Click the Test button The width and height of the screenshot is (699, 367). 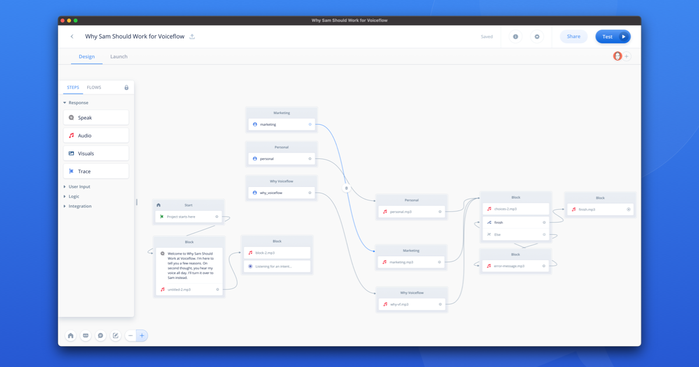[x=613, y=37]
